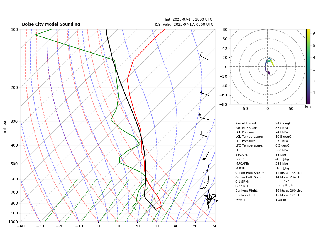Click the purple start of hodograph trace
318x231 pixels.
(269, 74)
